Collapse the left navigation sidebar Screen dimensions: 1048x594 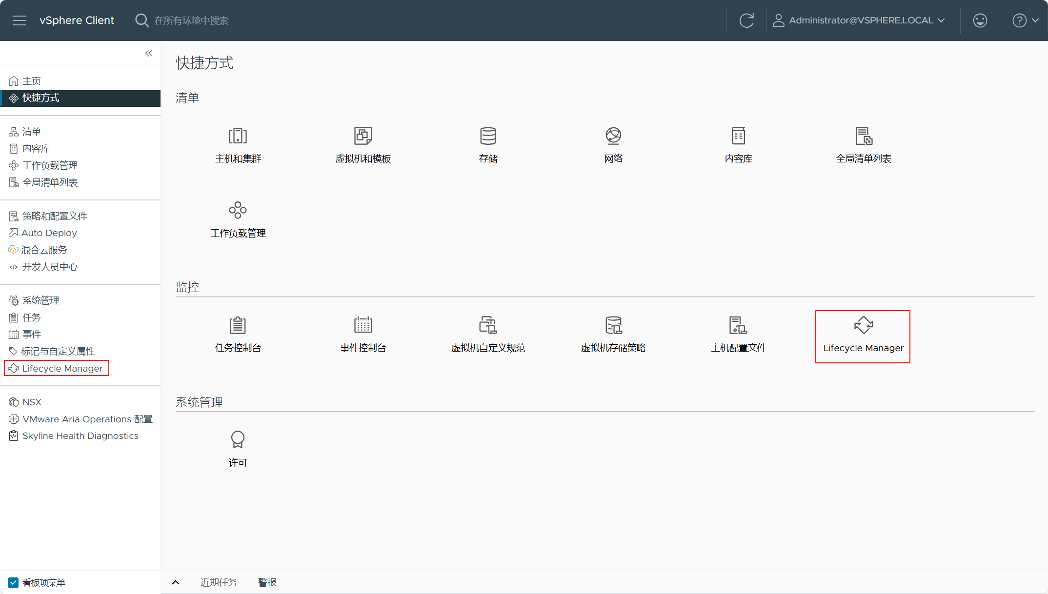click(x=149, y=53)
